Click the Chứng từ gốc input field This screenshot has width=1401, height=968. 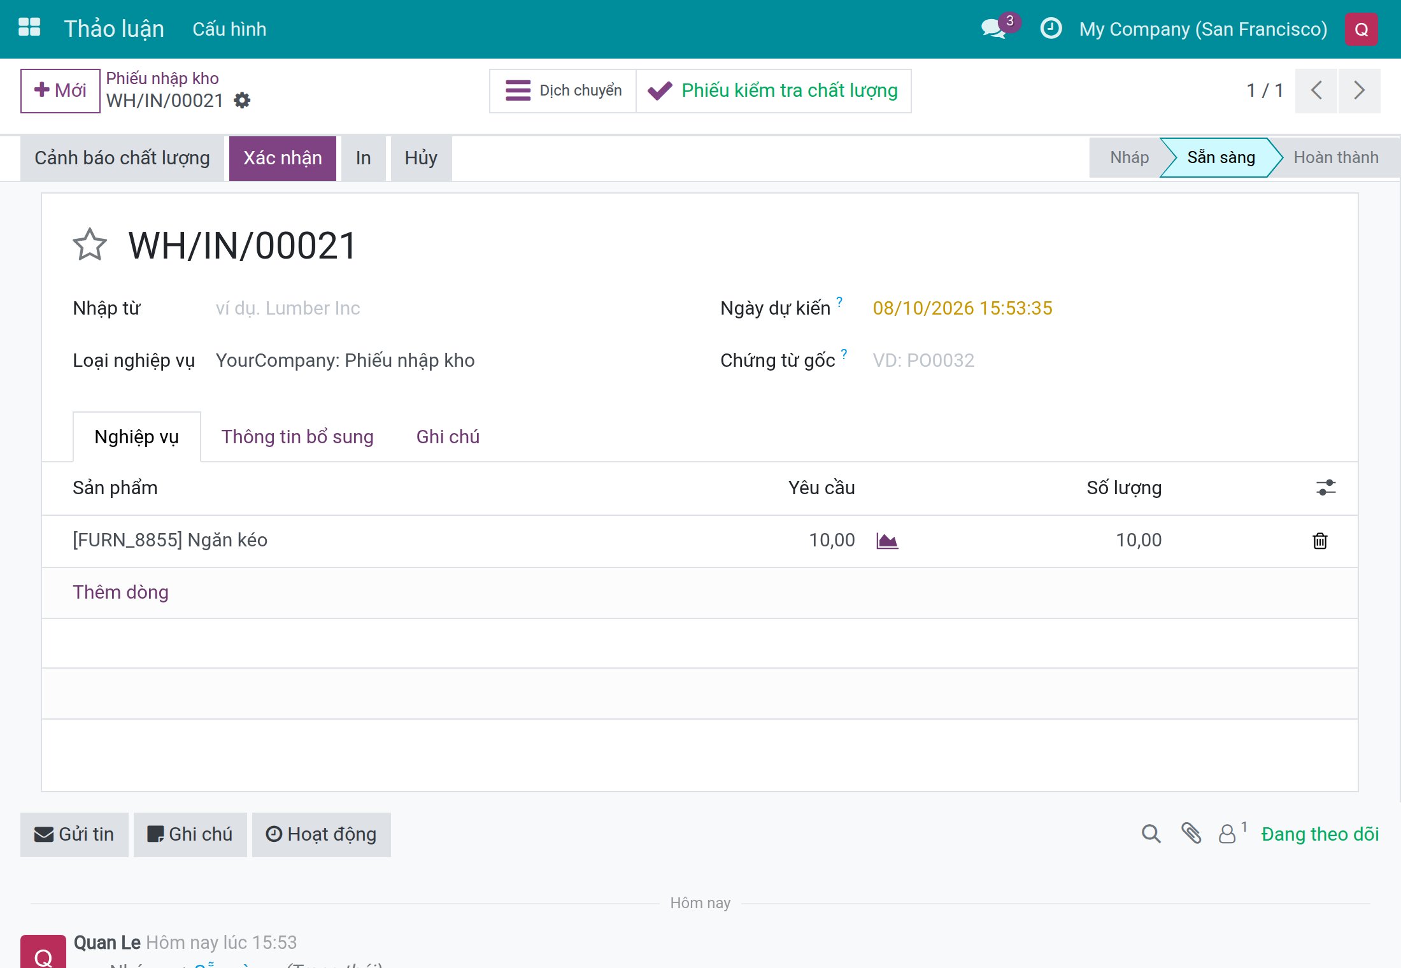(1099, 360)
